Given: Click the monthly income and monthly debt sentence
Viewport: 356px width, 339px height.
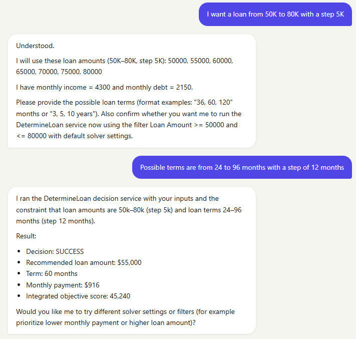Looking at the screenshot, I should [105, 88].
